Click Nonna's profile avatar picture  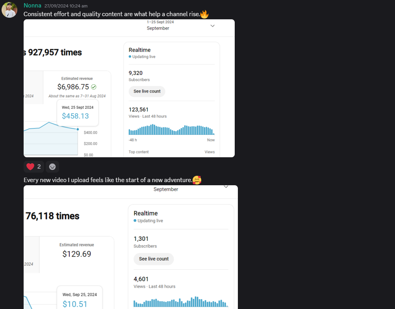tap(9, 10)
